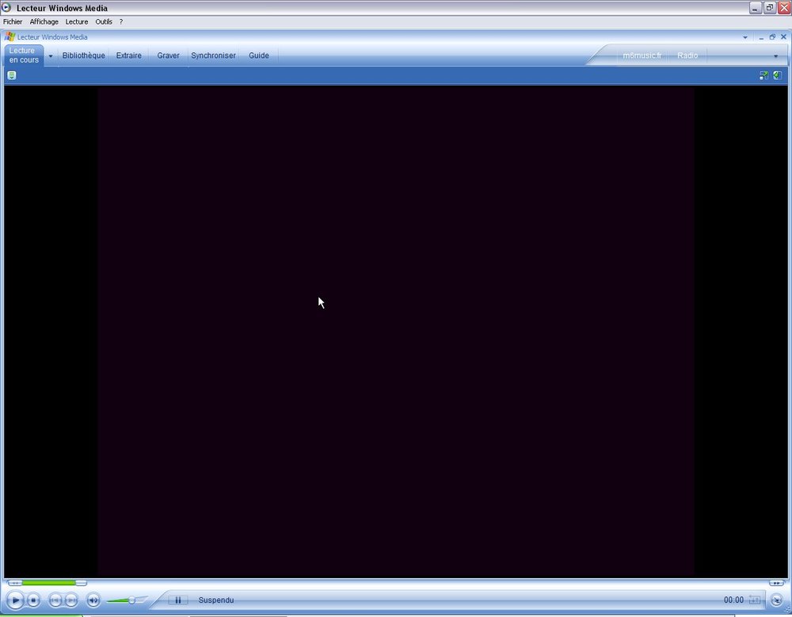Viewport: 792px width, 617px height.
Task: Open Now Playing options icon at top left
Action: tap(11, 75)
